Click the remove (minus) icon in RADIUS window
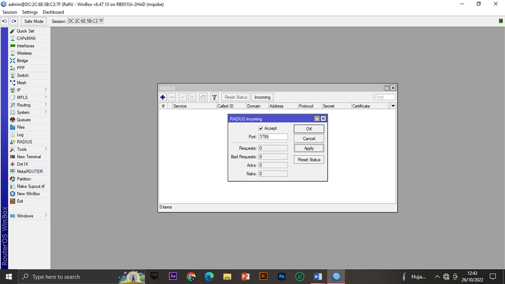This screenshot has height=284, width=505. click(172, 97)
